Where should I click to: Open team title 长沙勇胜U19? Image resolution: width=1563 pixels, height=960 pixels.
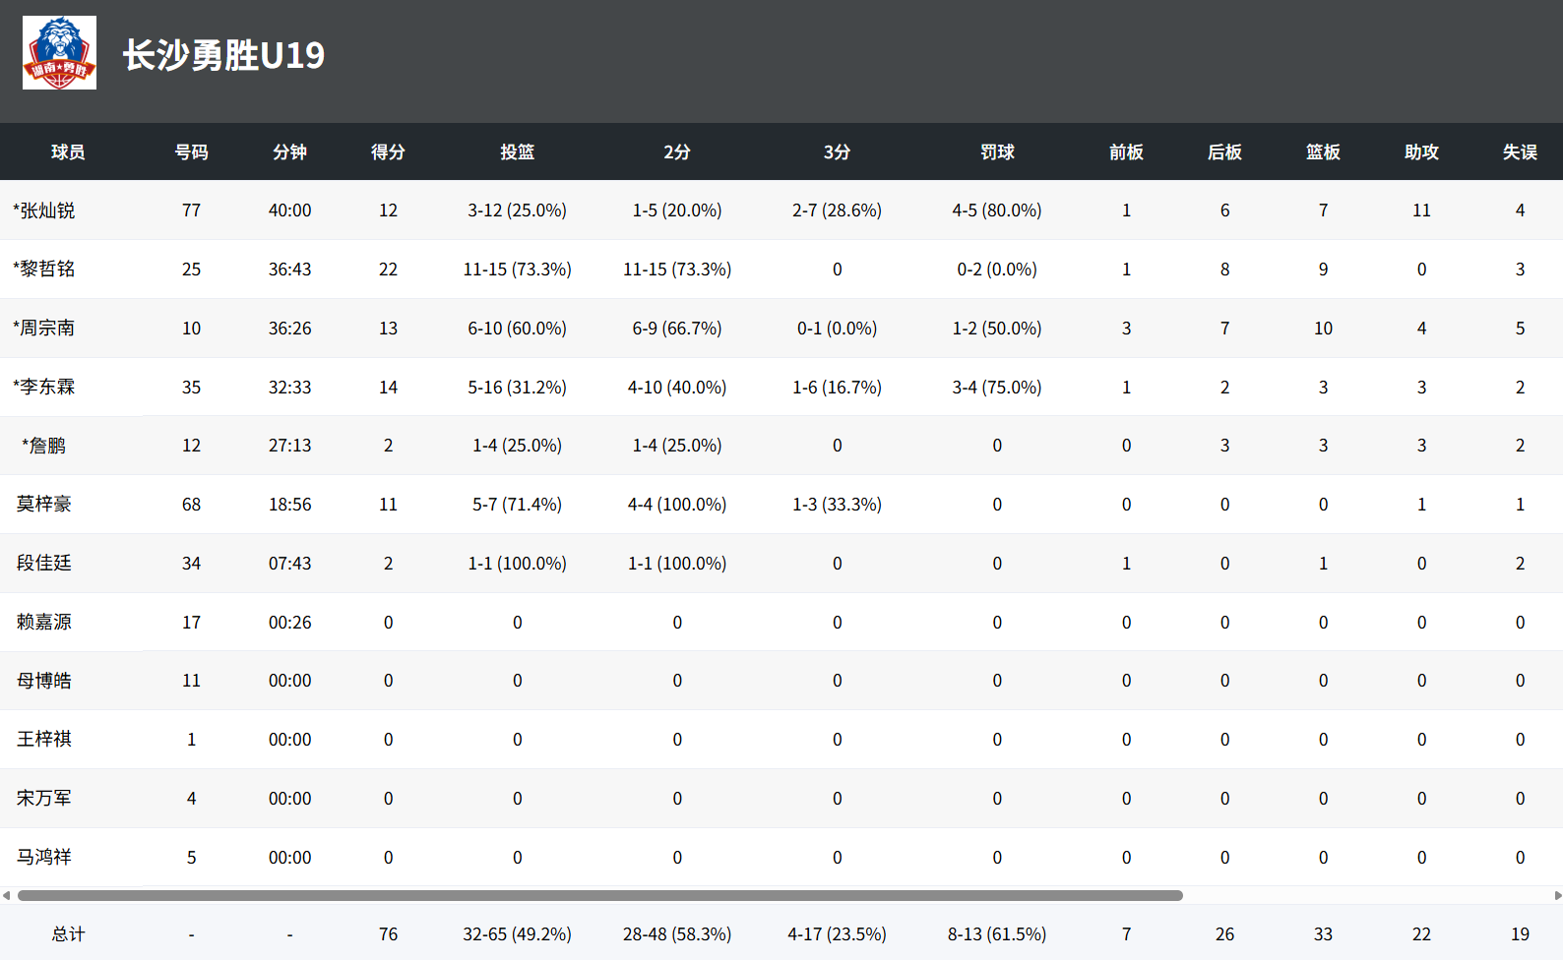pos(223,55)
